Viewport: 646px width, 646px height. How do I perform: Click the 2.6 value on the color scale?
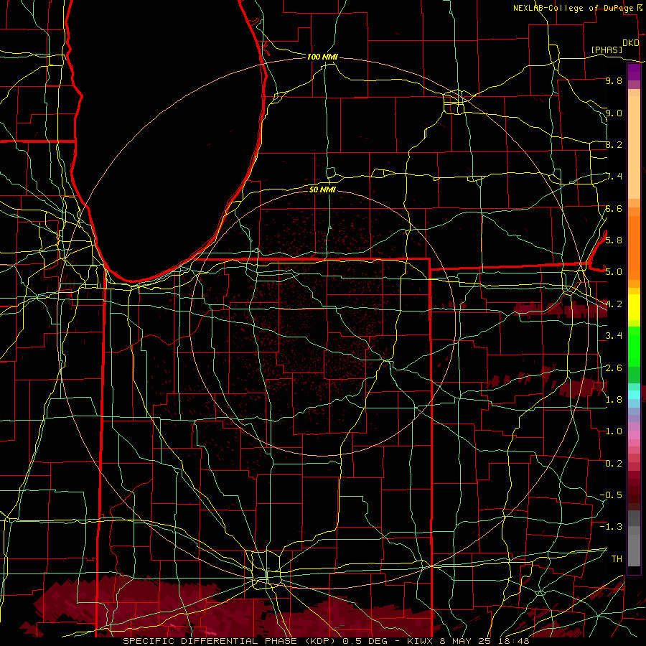coord(614,368)
